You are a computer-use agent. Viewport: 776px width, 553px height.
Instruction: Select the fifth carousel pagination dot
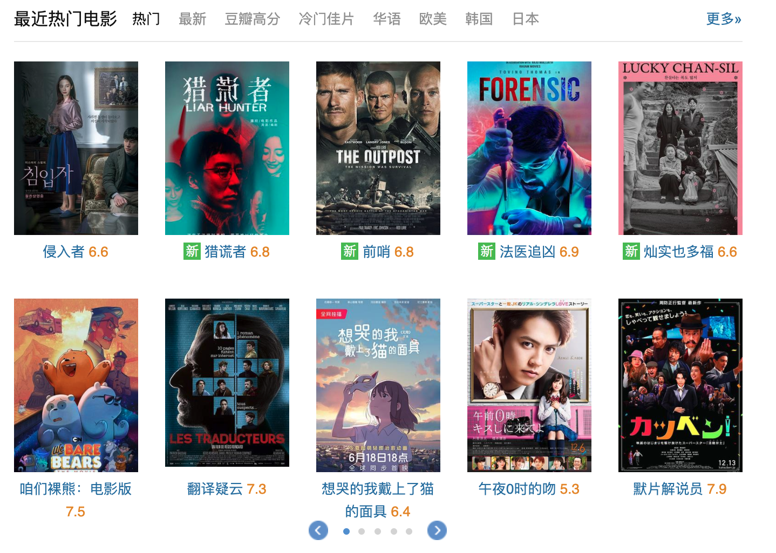(x=409, y=531)
